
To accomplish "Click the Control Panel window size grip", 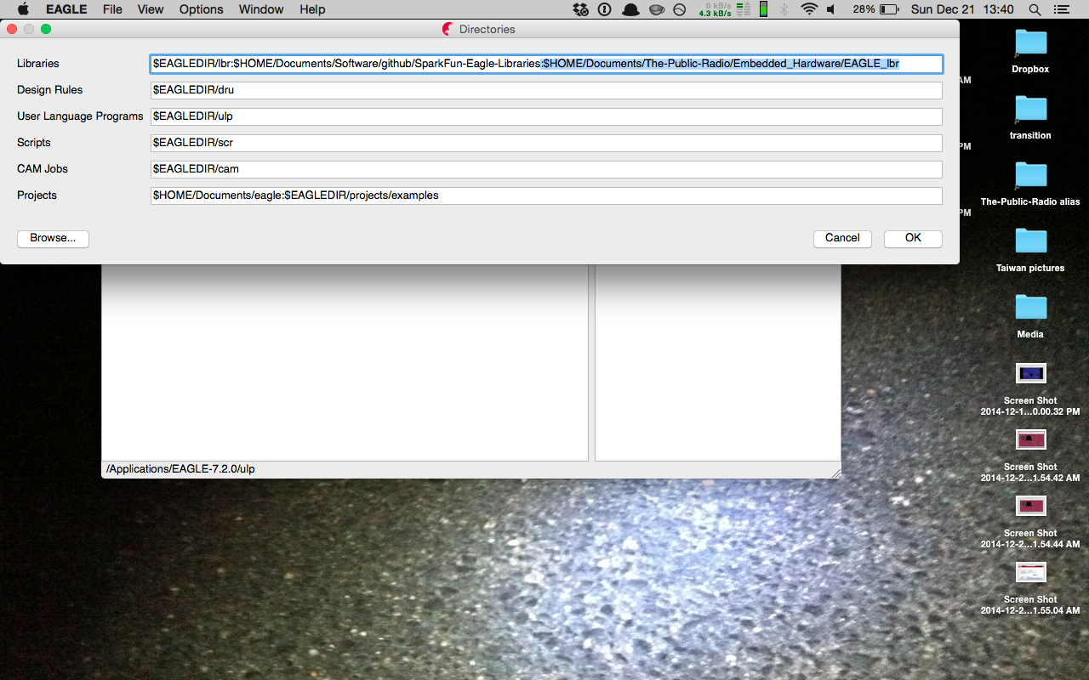I will pyautogui.click(x=835, y=473).
